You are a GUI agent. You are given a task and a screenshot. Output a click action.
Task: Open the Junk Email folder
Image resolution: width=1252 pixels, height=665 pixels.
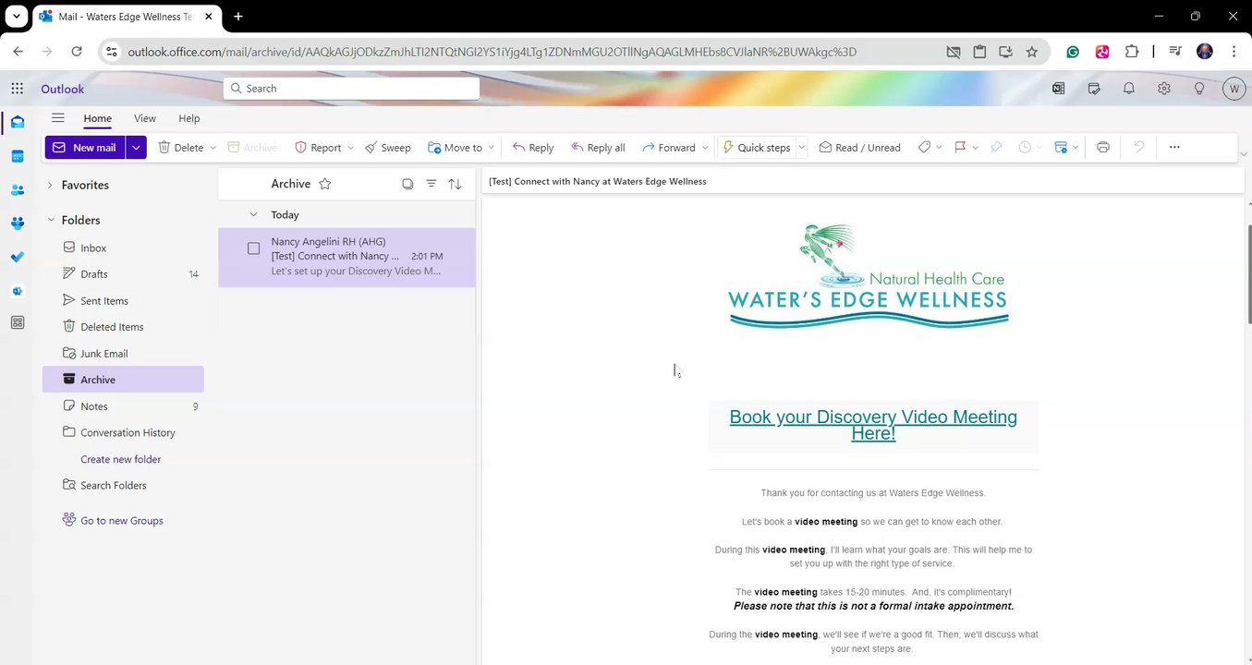click(123, 353)
